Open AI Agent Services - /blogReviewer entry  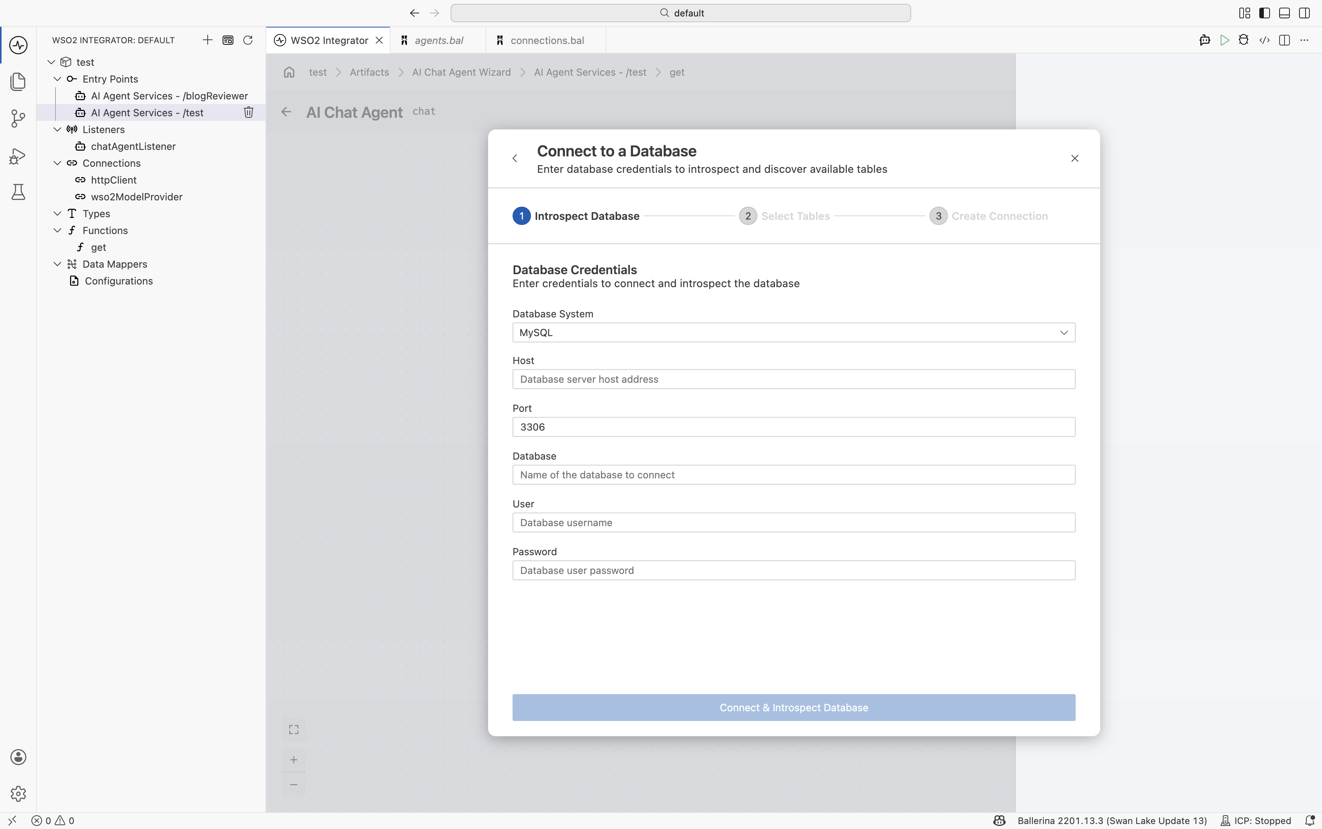(169, 96)
